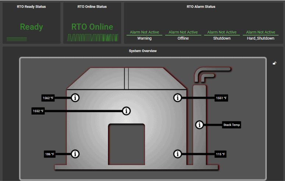
Task: Click the RTO Online status value
Action: coord(92,27)
